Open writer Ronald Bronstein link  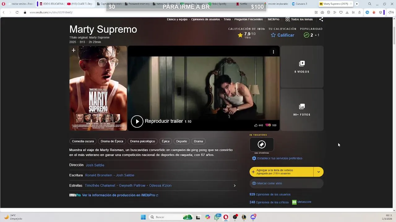pyautogui.click(x=99, y=175)
